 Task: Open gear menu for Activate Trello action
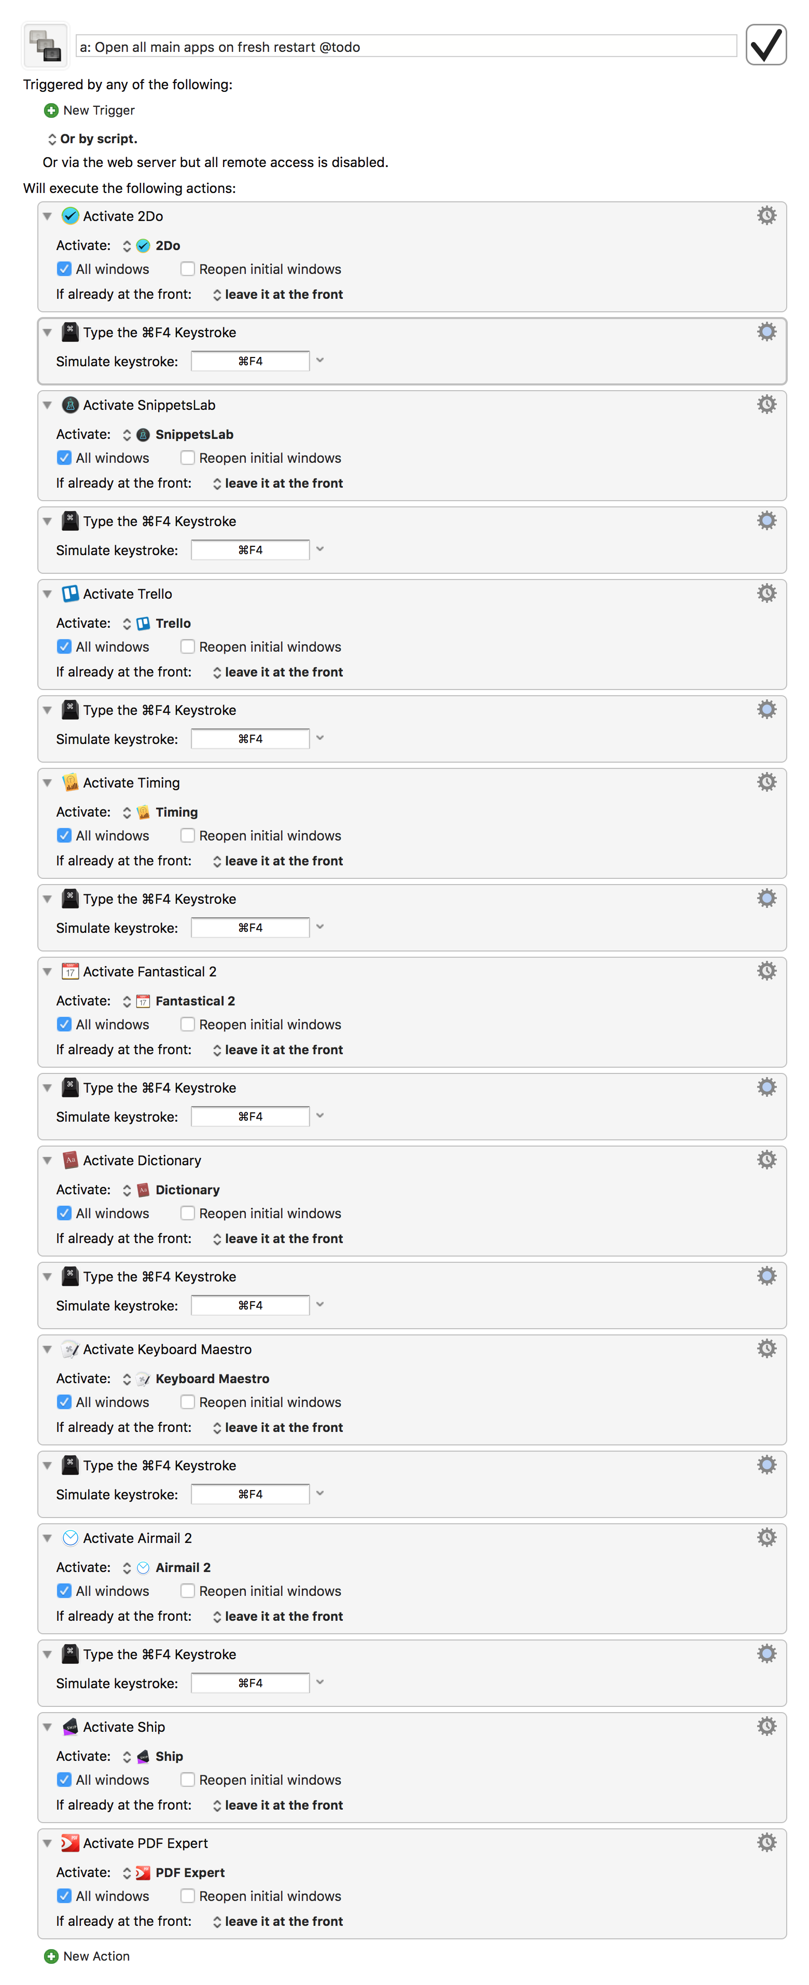766,594
